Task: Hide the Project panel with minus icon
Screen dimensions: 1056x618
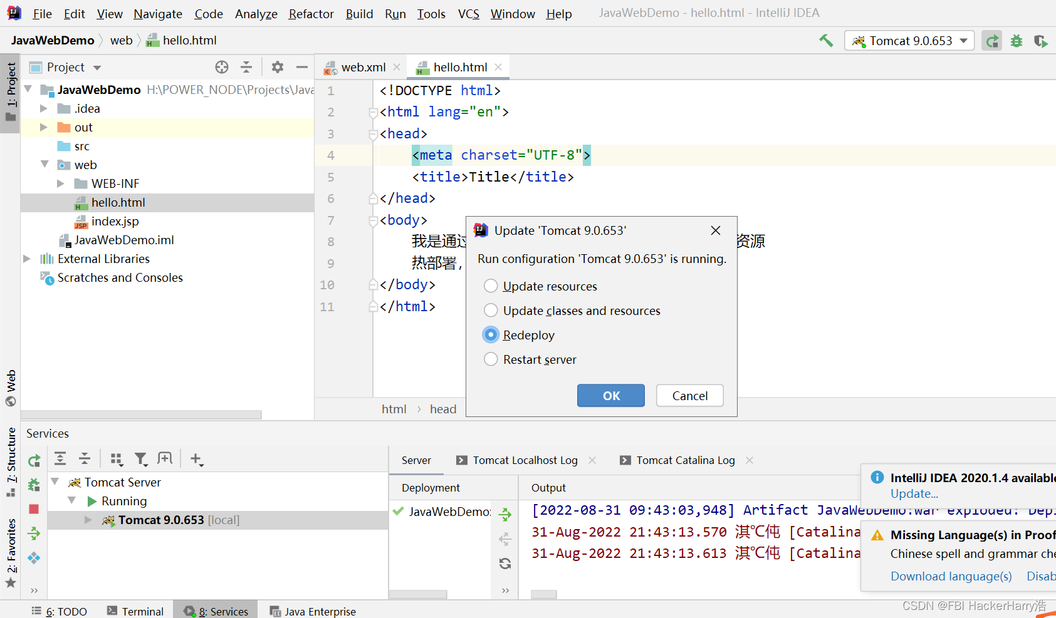Action: point(302,67)
